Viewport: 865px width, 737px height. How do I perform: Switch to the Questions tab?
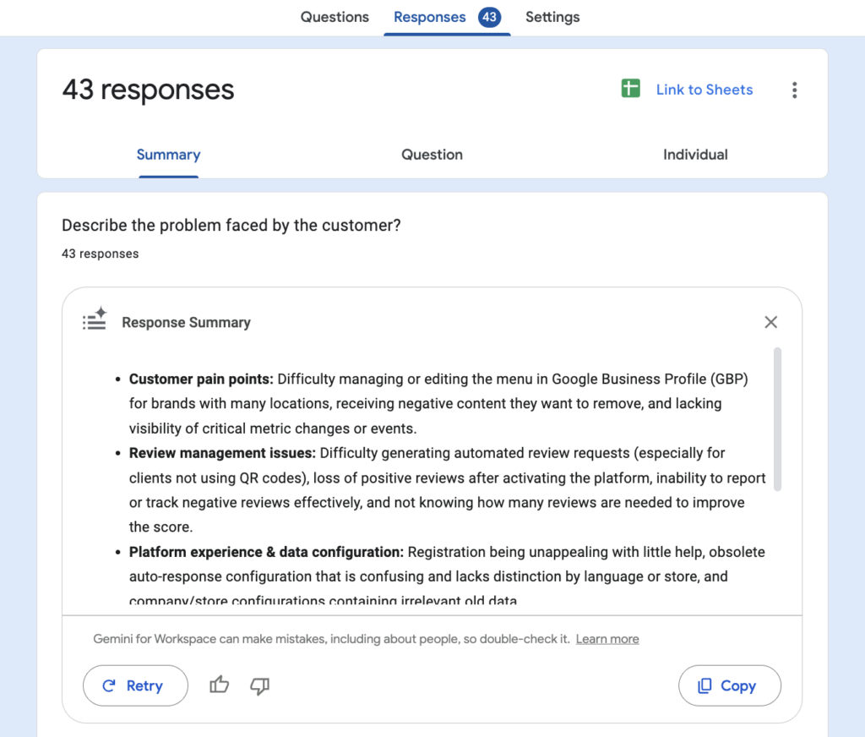click(x=335, y=17)
